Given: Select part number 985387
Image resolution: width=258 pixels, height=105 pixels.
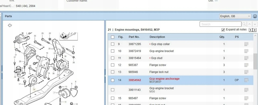Looking at the screenshot, I should tap(133, 65).
